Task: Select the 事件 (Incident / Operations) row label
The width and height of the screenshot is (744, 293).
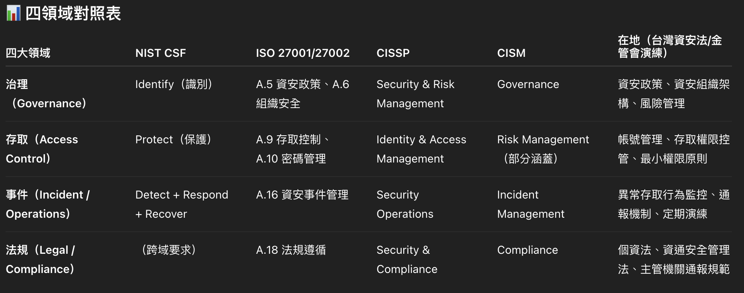Action: tap(48, 204)
